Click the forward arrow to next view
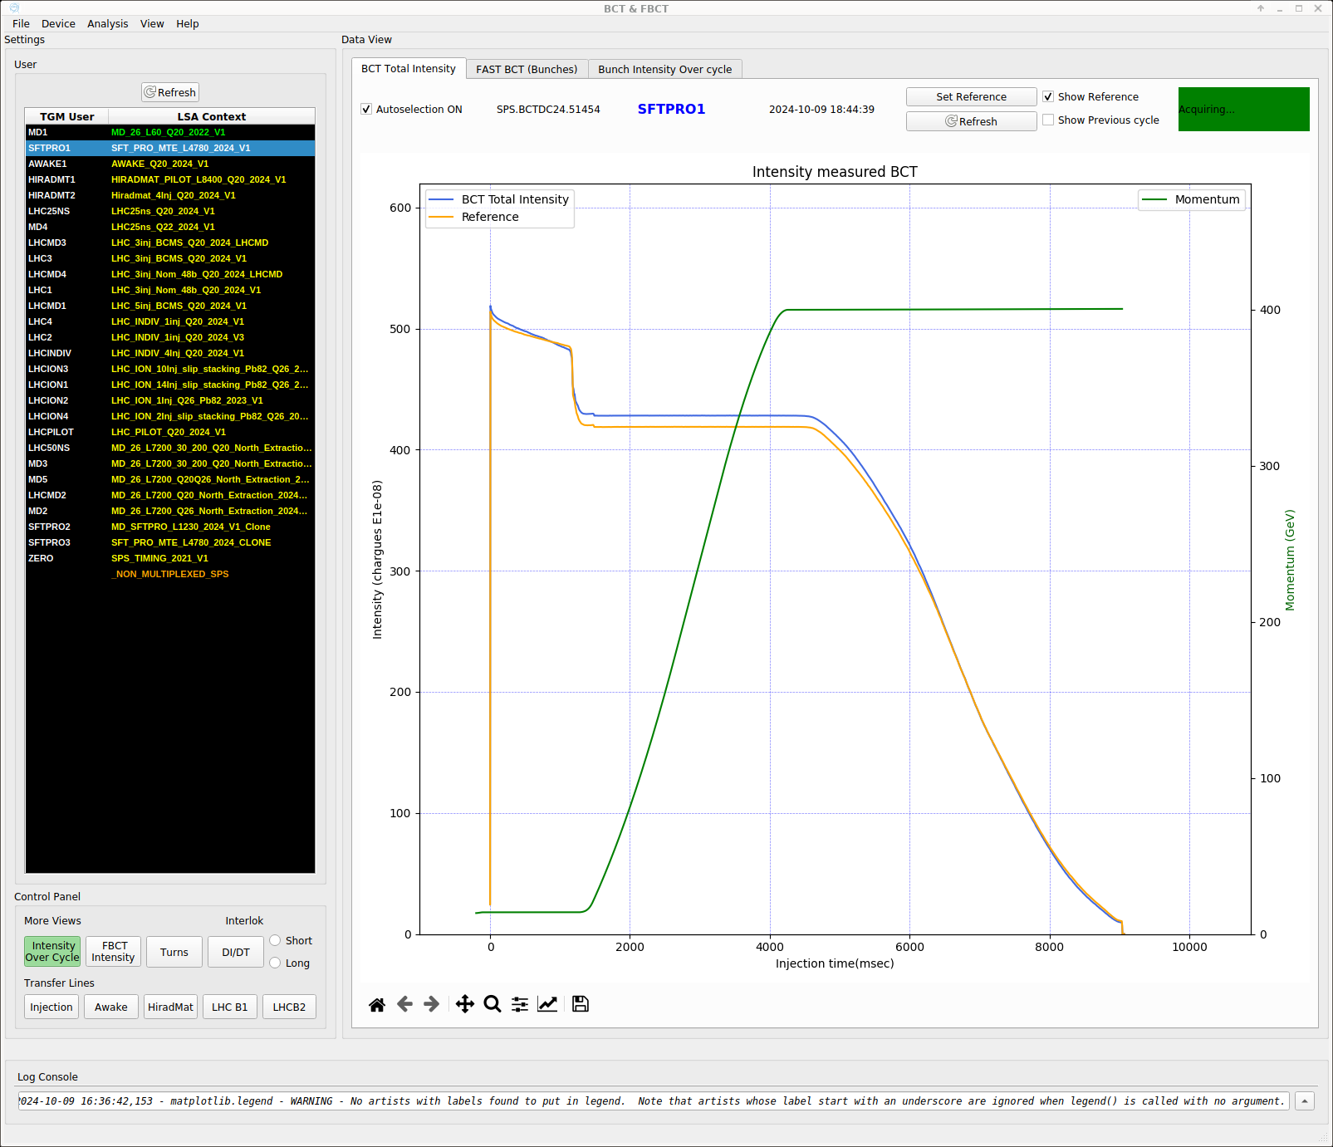This screenshot has height=1147, width=1333. tap(432, 1005)
